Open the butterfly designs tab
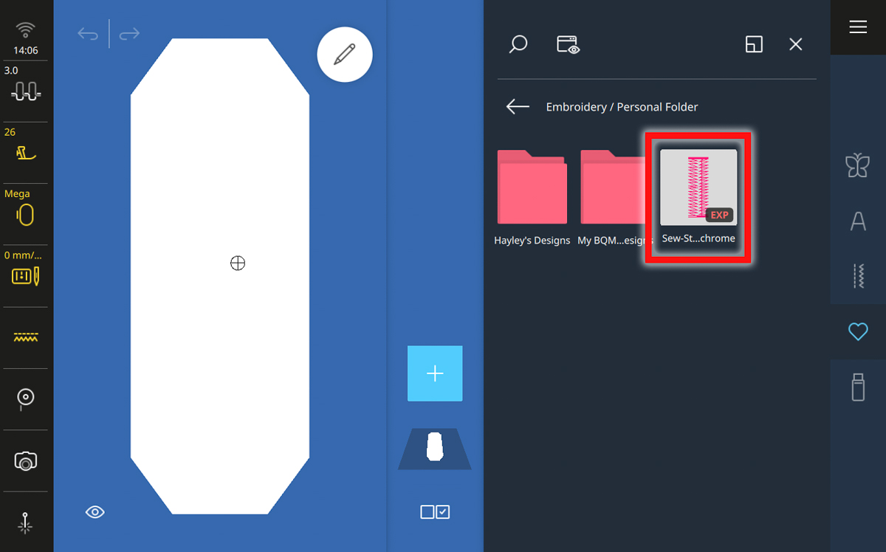This screenshot has height=552, width=886. coord(857,166)
